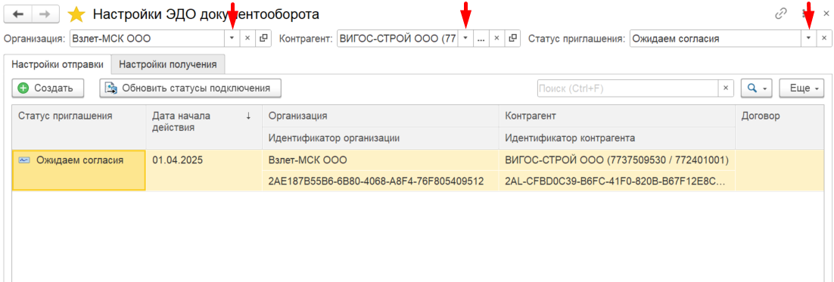Toggle the favorites star icon
The image size is (834, 282).
click(77, 15)
